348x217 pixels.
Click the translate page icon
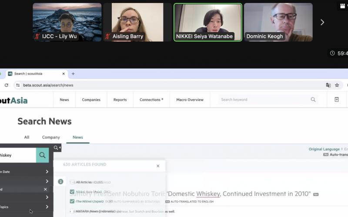[328, 85]
